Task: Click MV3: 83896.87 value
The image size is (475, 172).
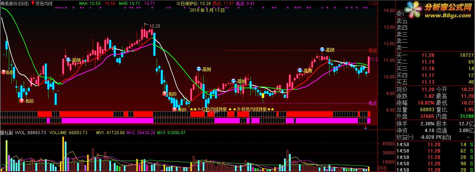Action: [x=171, y=132]
